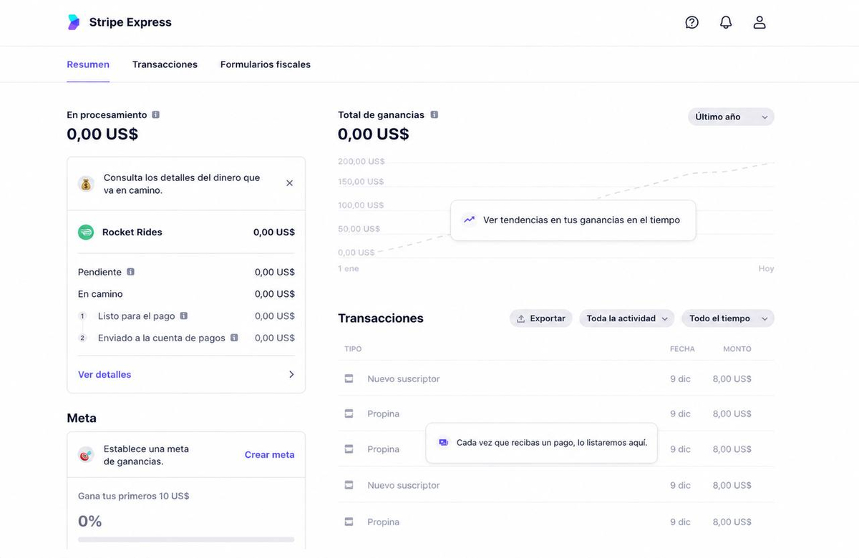Click the Transacciones section heading
The height and width of the screenshot is (558, 859).
coord(381,318)
